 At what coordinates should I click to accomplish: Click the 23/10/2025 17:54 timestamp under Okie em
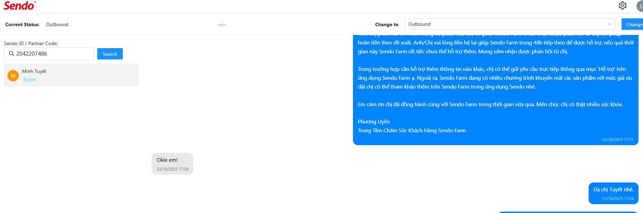pos(172,169)
